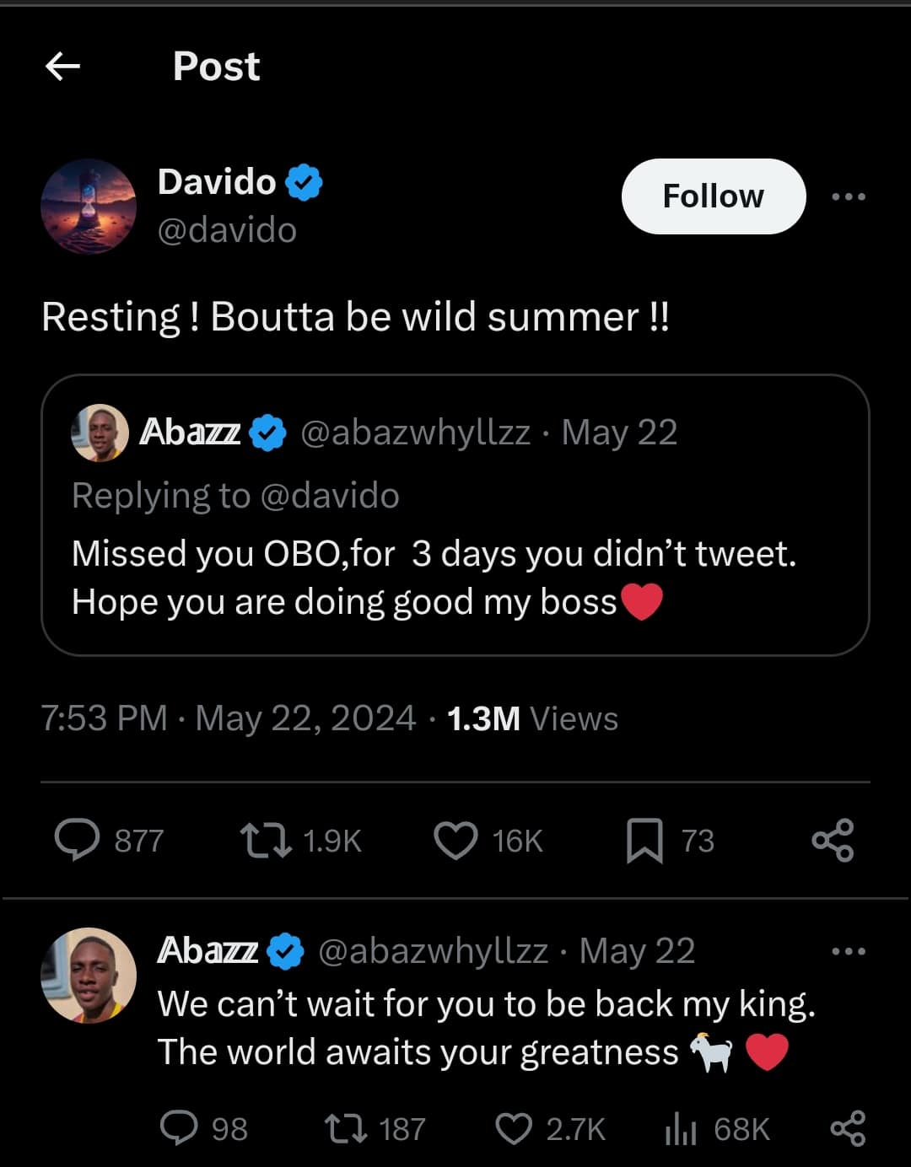Go back using the arrow at top left
Image resolution: width=911 pixels, height=1167 pixels.
[62, 66]
